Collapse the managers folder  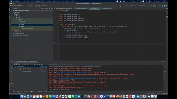[18, 21]
